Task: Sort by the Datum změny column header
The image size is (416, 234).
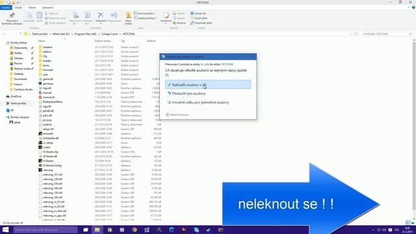Action: 103,41
